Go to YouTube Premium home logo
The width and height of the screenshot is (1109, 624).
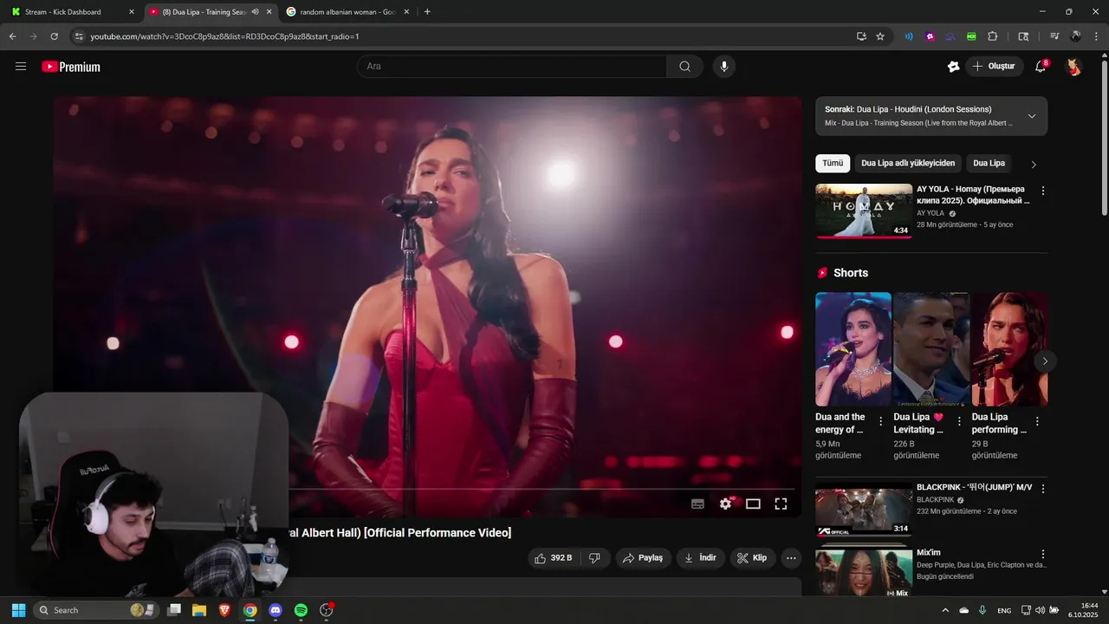[71, 67]
